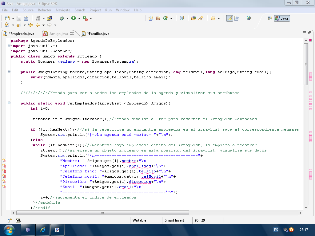Click the scroll down arrow in editor
This screenshot has width=315, height=236.
pos(306,208)
